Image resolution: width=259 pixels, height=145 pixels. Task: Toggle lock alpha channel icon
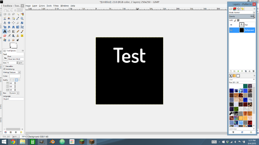tap(238, 20)
